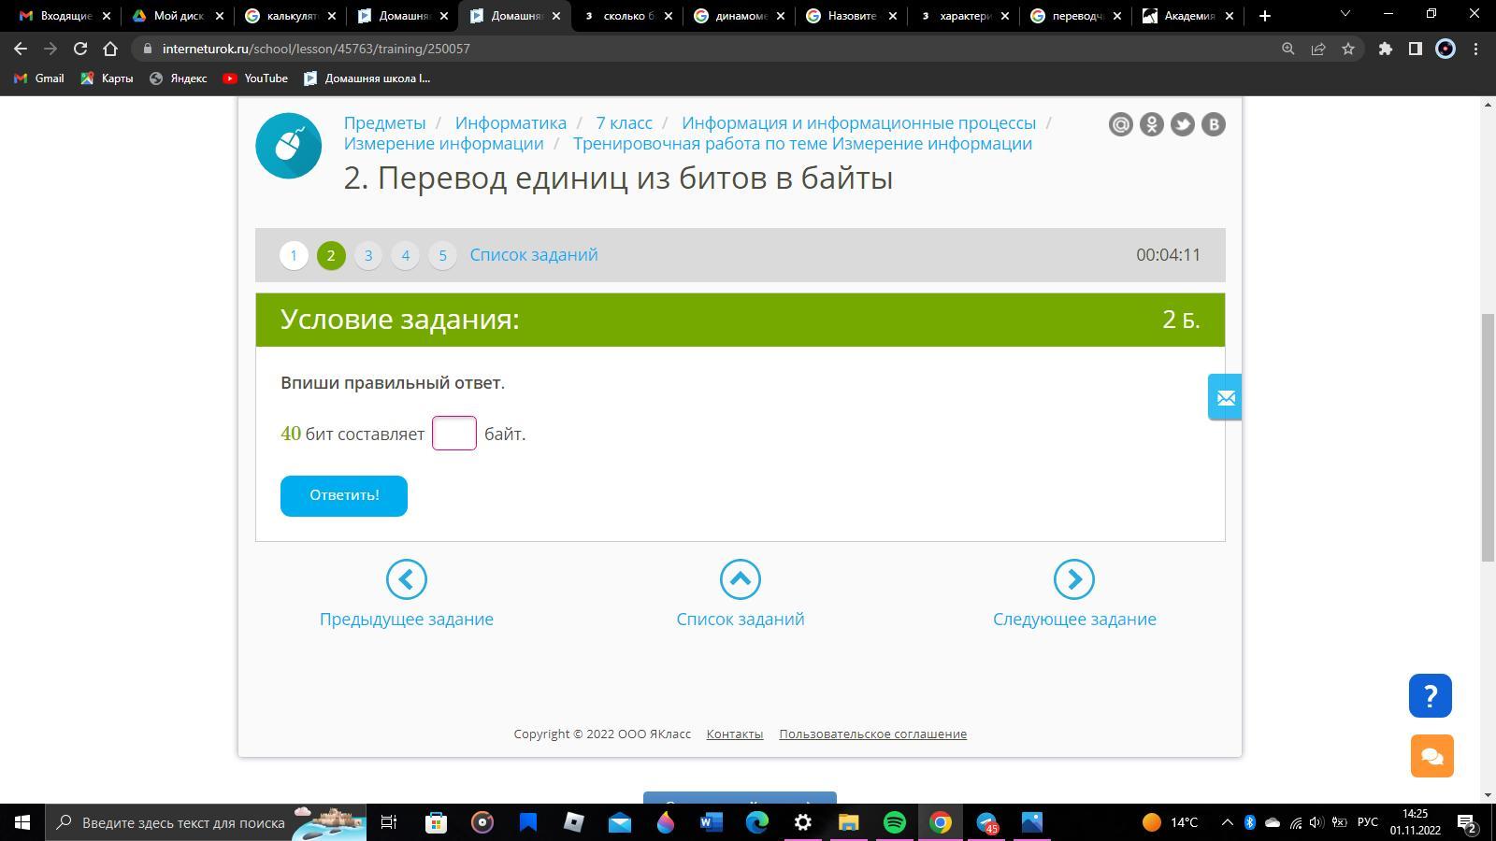Open the Информатика breadcrumb link
1496x841 pixels.
click(x=511, y=122)
